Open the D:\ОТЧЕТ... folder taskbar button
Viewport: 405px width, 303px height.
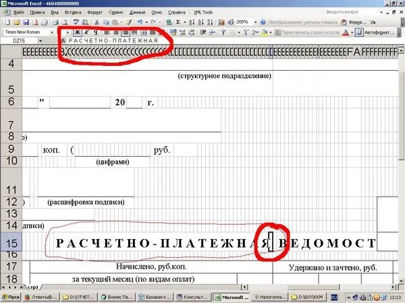coord(79,297)
